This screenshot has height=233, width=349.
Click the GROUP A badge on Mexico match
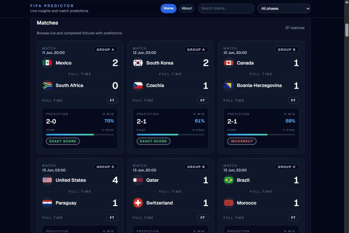tap(105, 50)
